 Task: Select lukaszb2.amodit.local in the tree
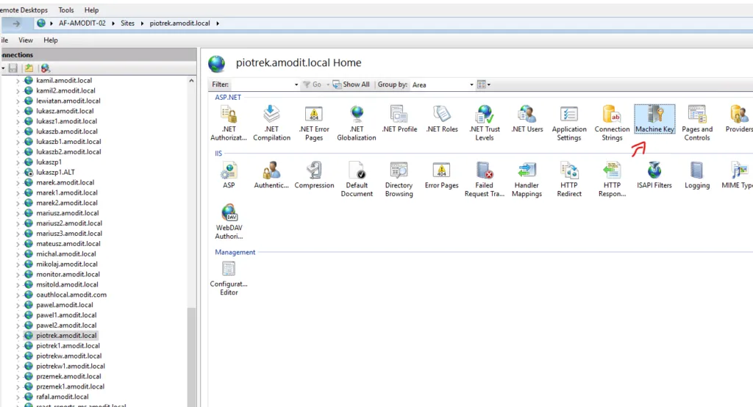pos(68,151)
